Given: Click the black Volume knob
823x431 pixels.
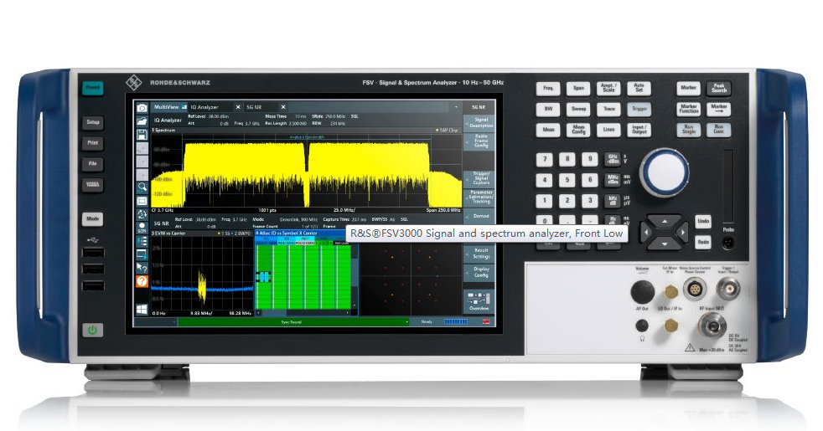Looking at the screenshot, I should point(642,293).
